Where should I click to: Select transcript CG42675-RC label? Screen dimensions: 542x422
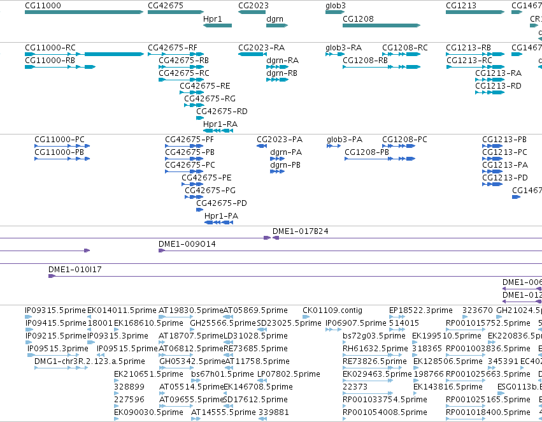point(184,73)
